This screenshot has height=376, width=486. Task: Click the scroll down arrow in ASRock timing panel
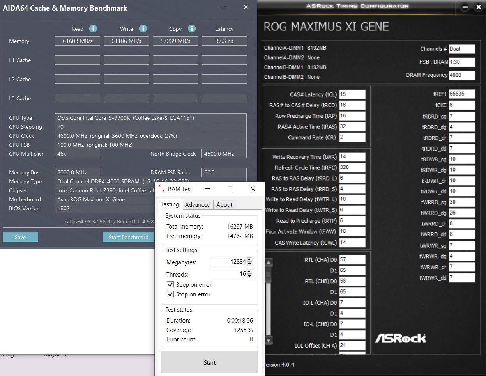click(x=268, y=341)
